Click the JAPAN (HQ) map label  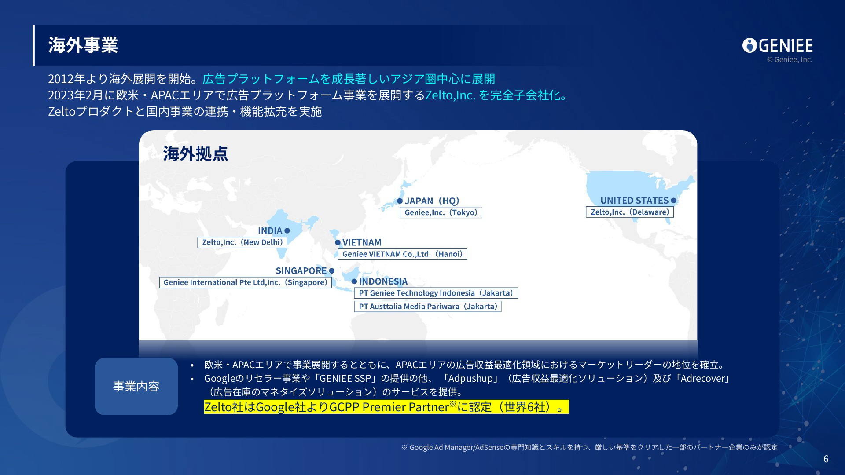click(x=432, y=201)
